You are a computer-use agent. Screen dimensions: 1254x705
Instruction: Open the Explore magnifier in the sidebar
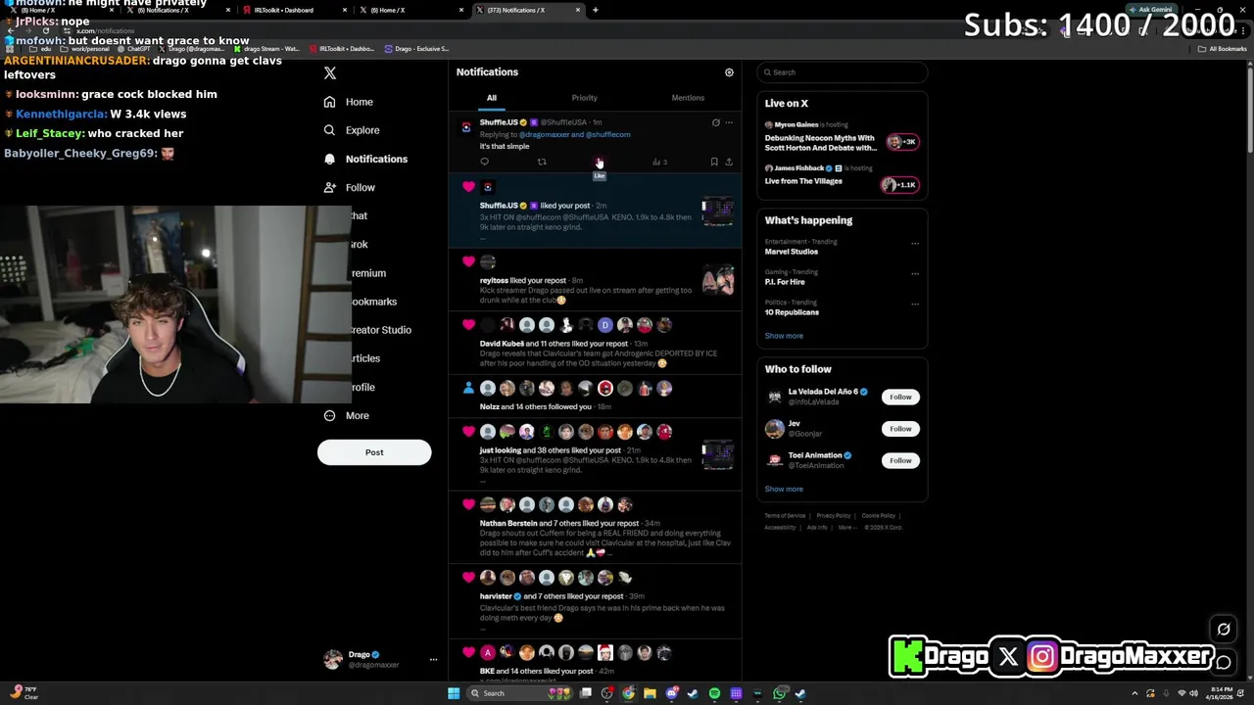tap(329, 130)
